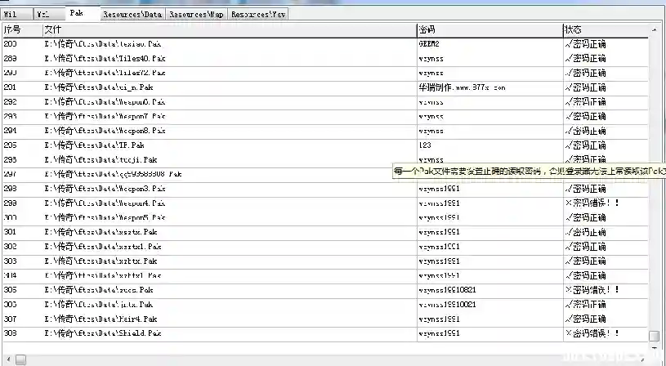This screenshot has height=366, width=666.
Task: Select the texiao.Pak file row
Action: 325,44
